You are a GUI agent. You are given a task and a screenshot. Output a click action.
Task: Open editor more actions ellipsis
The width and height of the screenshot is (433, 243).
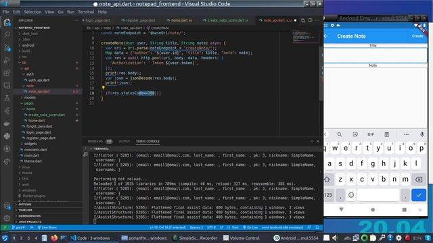pyautogui.click(x=317, y=20)
